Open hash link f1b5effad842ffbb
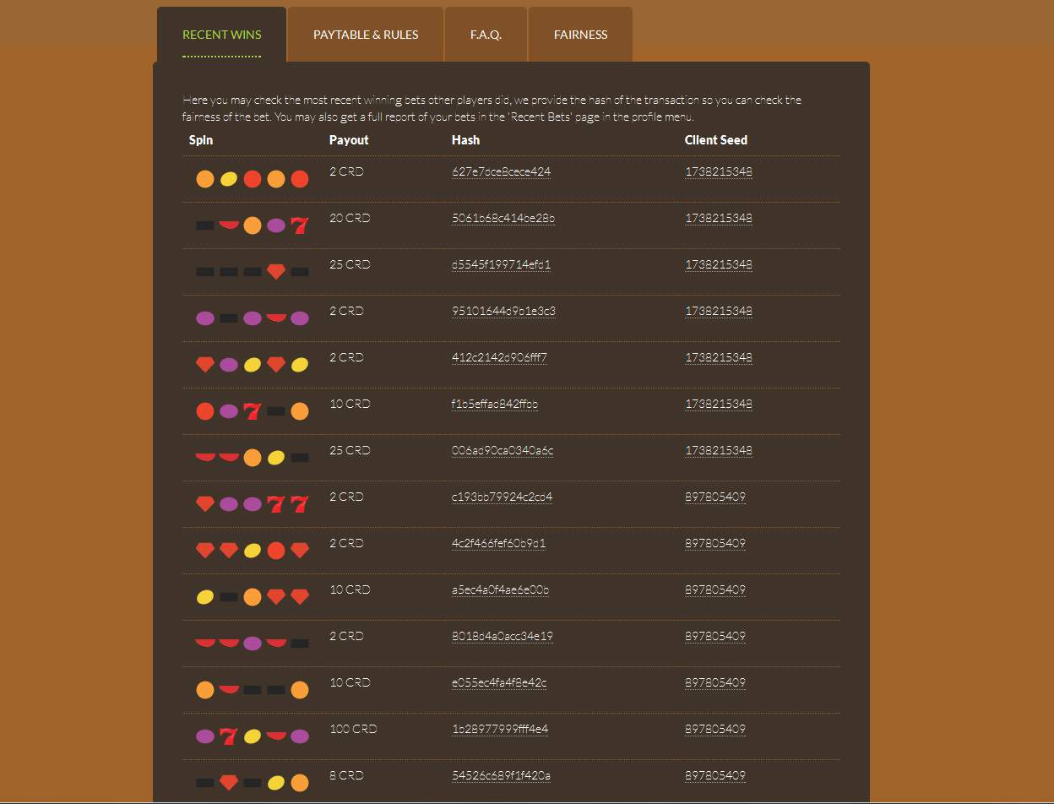1054x804 pixels. 495,404
